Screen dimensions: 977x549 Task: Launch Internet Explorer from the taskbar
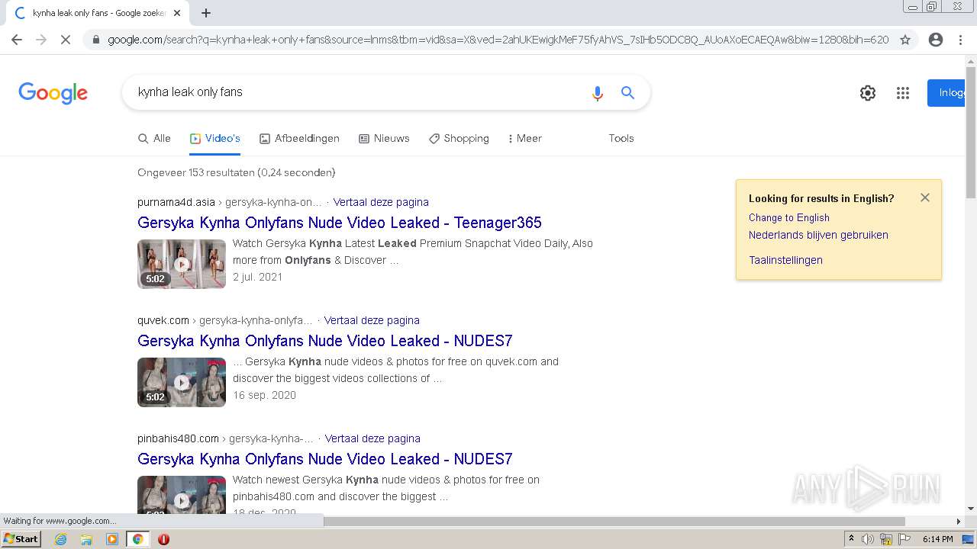pyautogui.click(x=60, y=539)
